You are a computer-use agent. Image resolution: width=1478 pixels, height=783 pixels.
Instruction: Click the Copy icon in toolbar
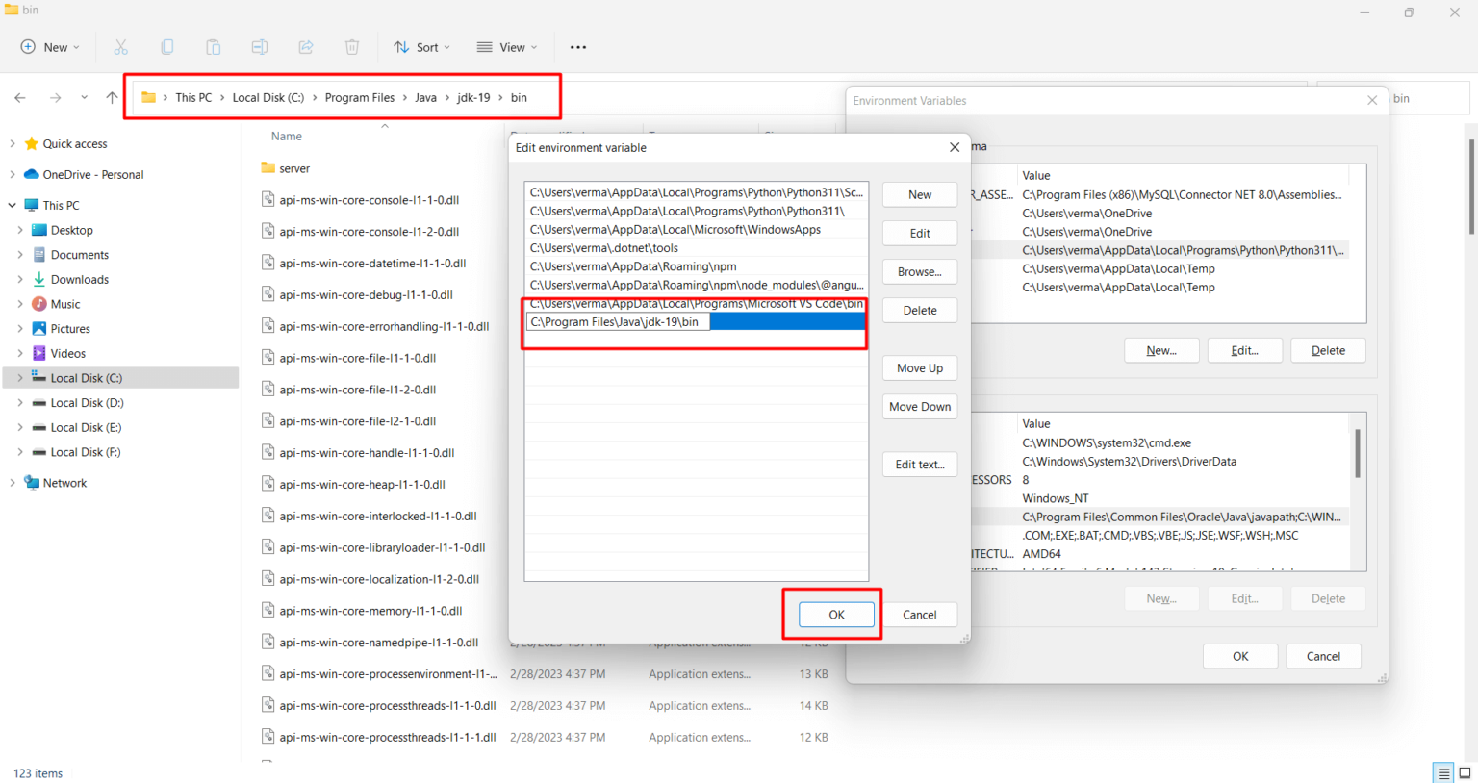tap(167, 47)
